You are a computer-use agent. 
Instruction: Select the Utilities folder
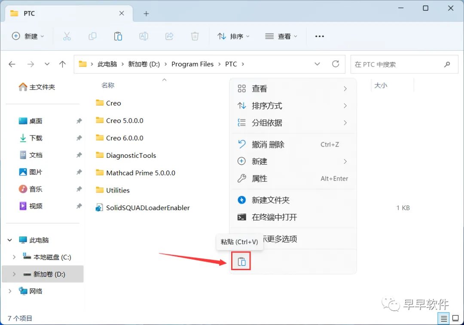tap(113, 190)
